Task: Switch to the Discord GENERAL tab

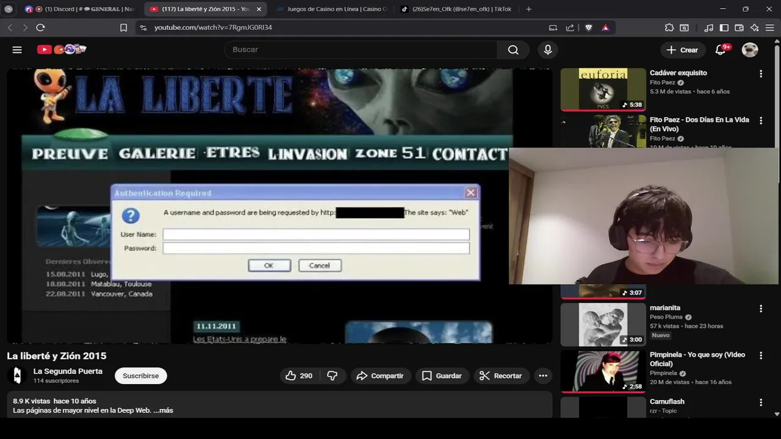Action: coord(79,9)
